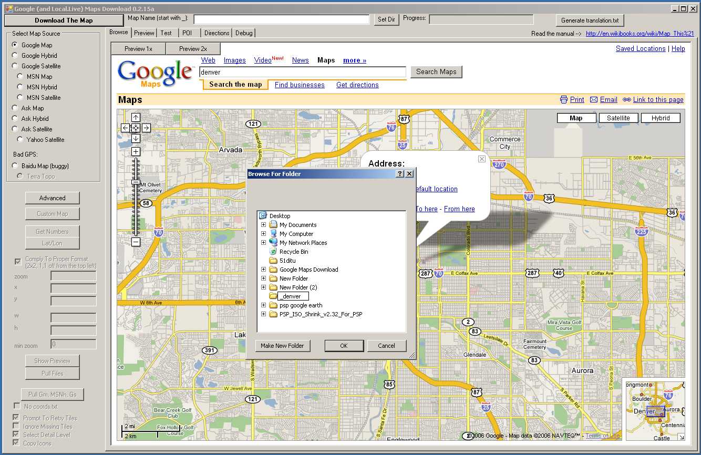Pan the map right with arrow icon
This screenshot has height=455, width=701.
tap(146, 128)
